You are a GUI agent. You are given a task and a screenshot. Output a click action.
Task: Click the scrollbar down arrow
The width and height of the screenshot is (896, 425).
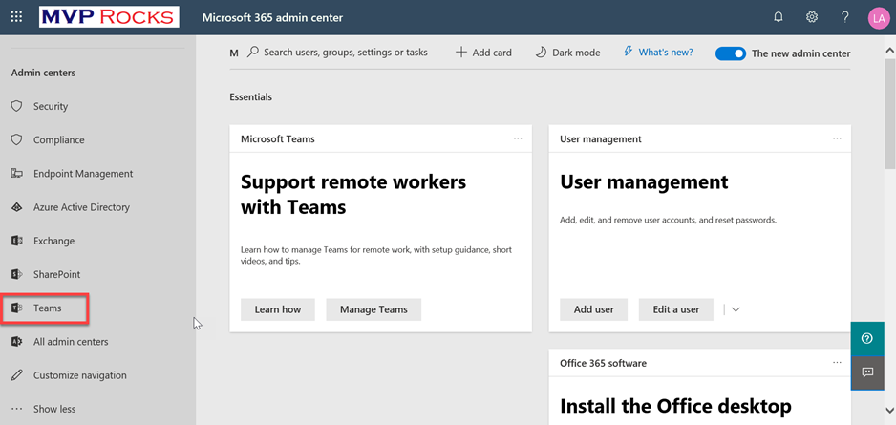889,410
